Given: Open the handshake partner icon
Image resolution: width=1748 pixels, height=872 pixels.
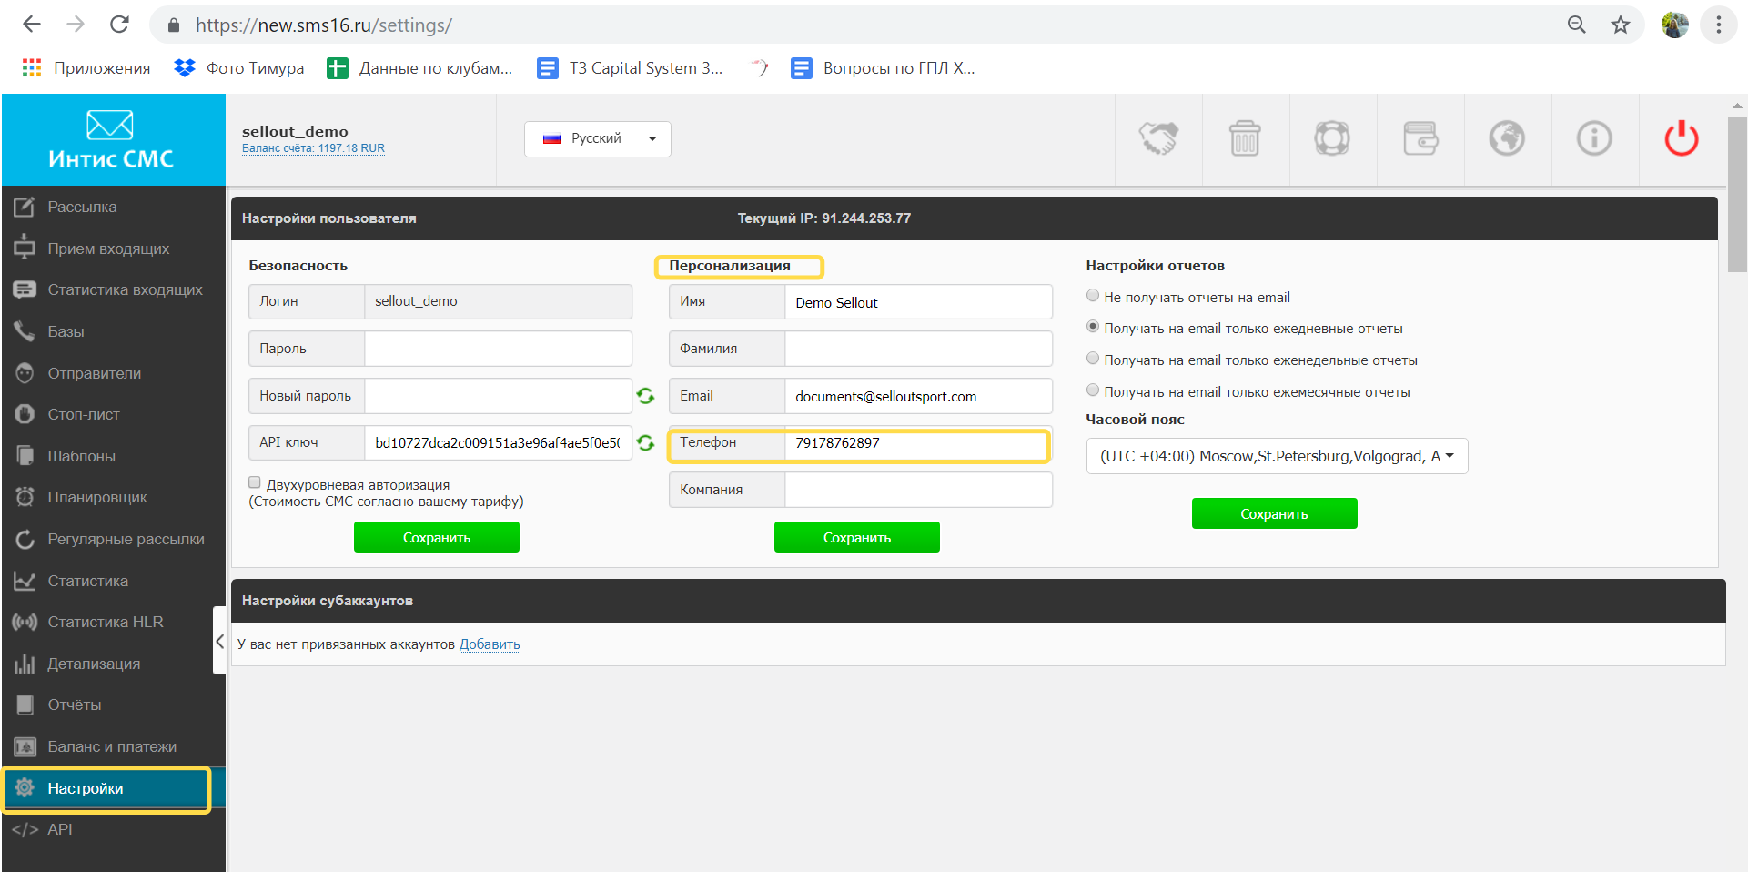Looking at the screenshot, I should point(1157,139).
